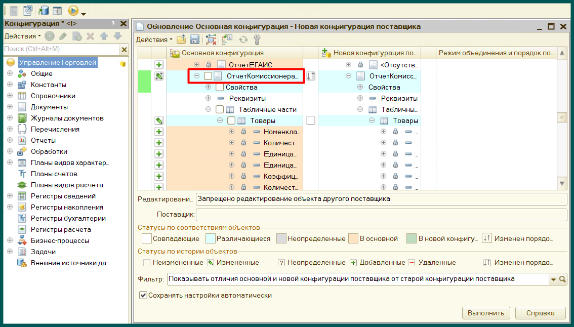Click the magnifier icon beside the filter field

(x=562, y=279)
